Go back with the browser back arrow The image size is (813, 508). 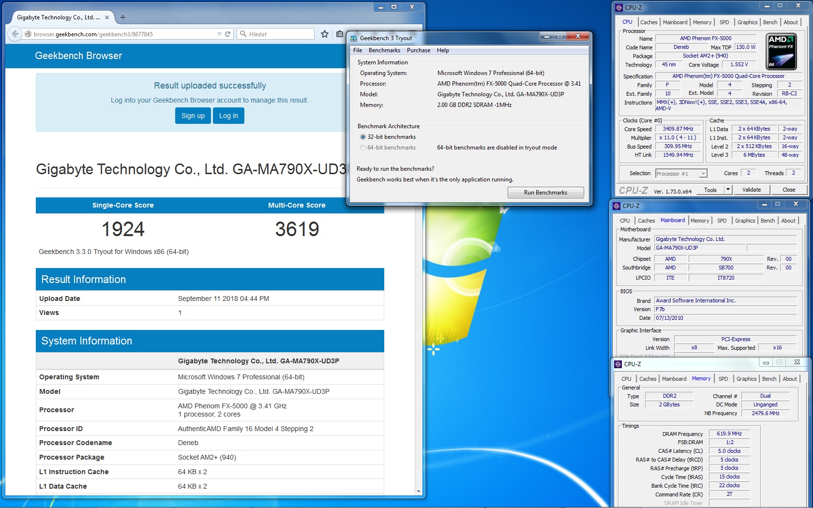point(15,34)
